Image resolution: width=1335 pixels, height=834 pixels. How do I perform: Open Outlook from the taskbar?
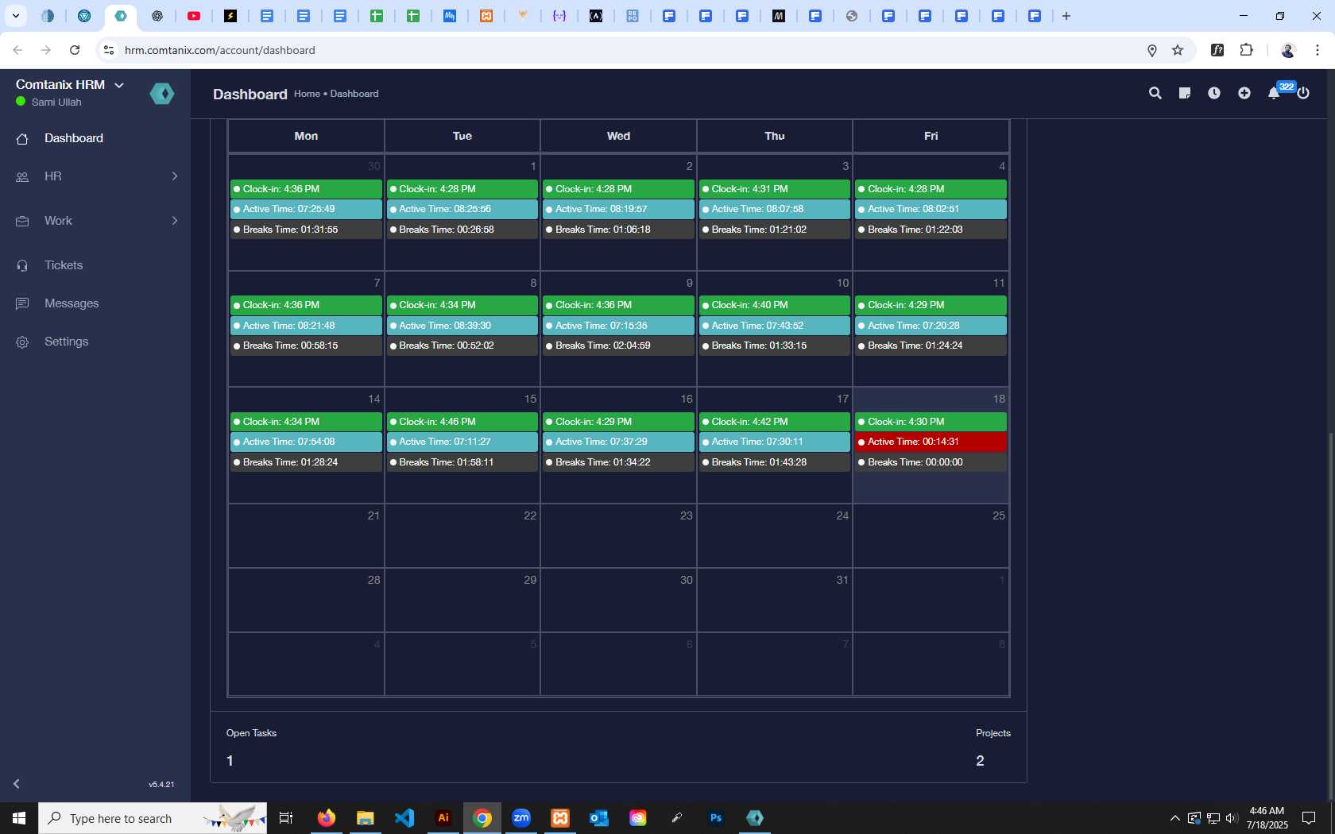coord(598,818)
